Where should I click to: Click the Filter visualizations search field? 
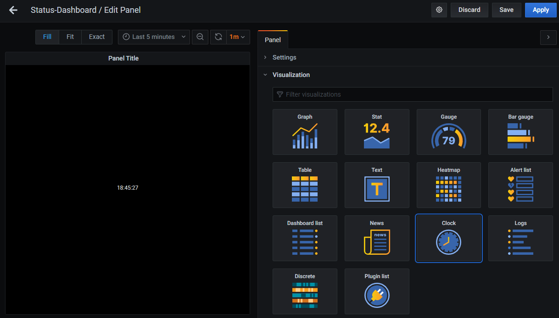click(x=412, y=94)
